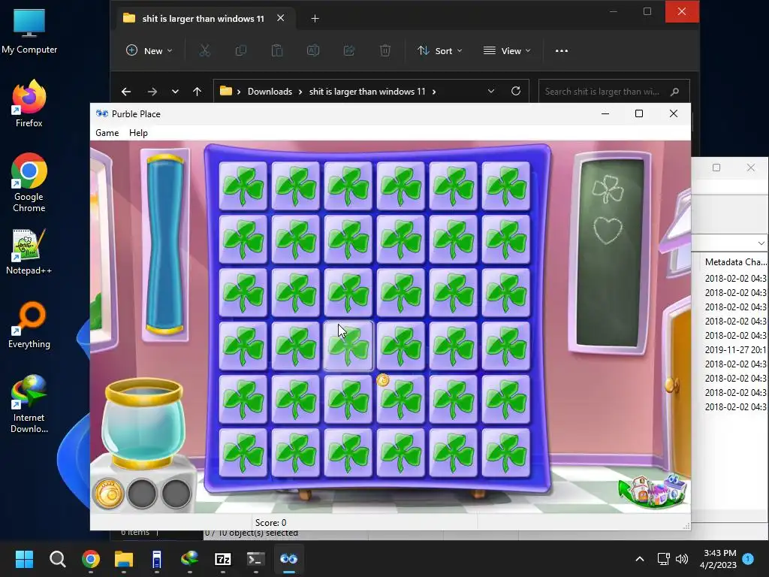The image size is (769, 577).
Task: Flip the card under the mouse cursor
Action: (348, 346)
